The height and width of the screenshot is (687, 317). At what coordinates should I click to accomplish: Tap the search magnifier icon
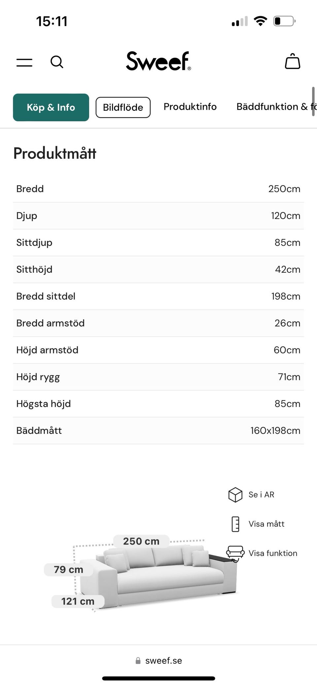57,62
